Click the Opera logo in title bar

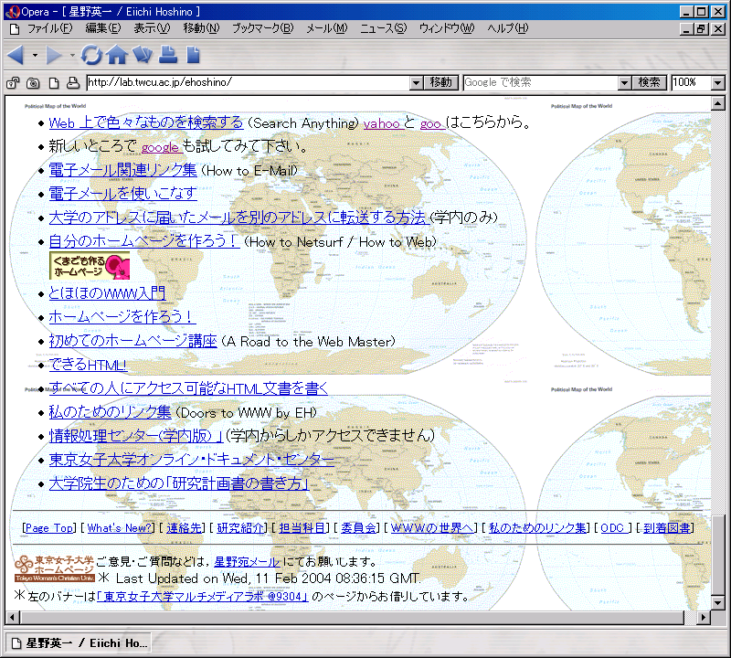pos(13,11)
